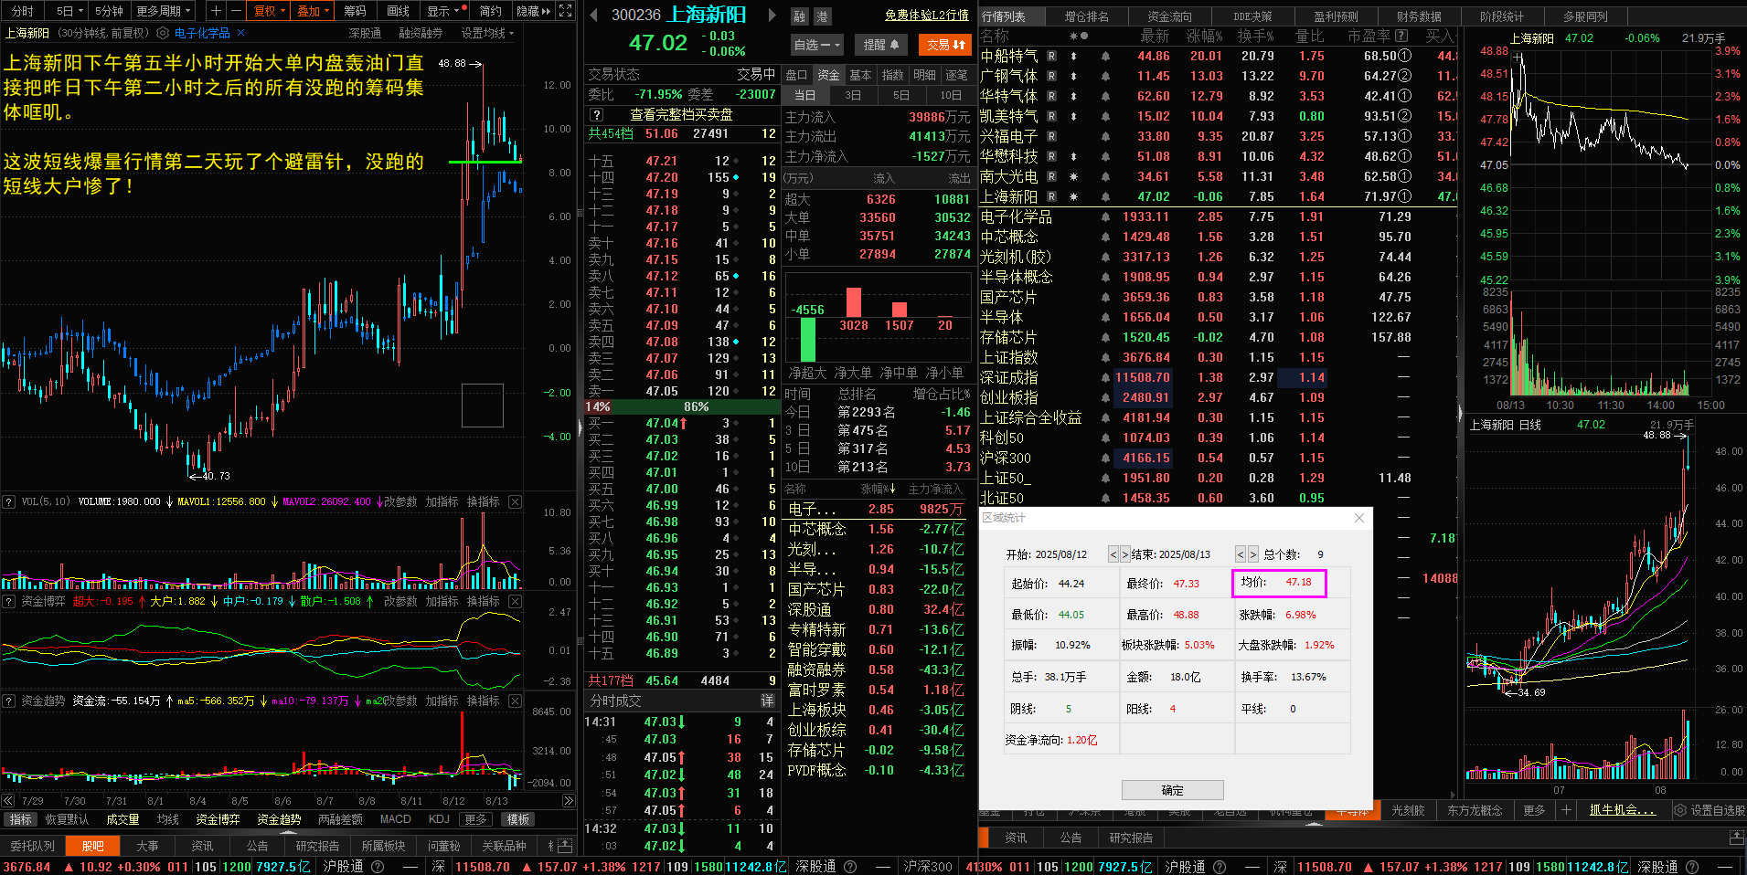Click the 华特气体 row in quote list
The image size is (1747, 875).
[1217, 96]
